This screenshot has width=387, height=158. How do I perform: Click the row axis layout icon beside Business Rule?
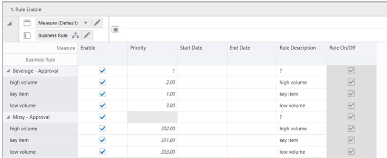tap(27, 35)
